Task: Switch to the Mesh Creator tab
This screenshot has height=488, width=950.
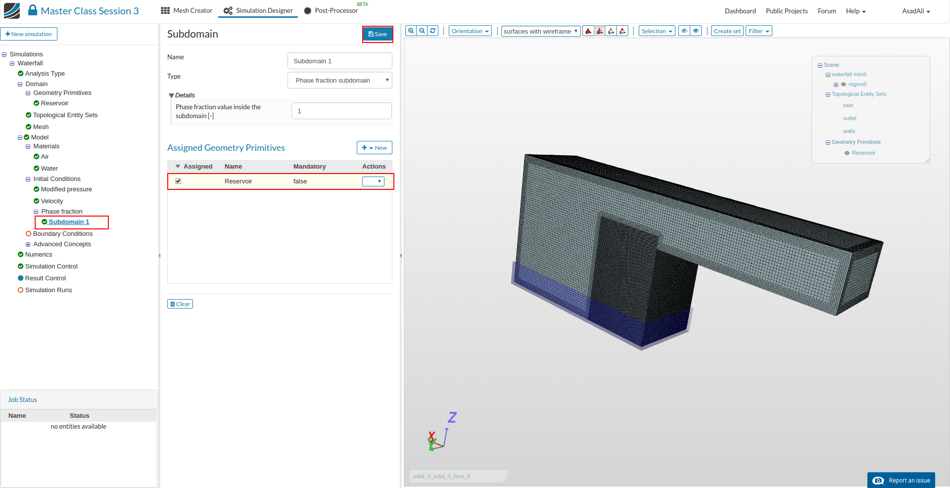Action: click(187, 11)
